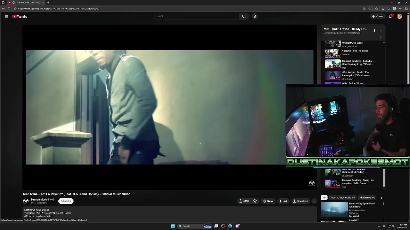The width and height of the screenshot is (410, 230).
Task: Dislike the video with the thumbs-down icon
Action: pos(255,201)
